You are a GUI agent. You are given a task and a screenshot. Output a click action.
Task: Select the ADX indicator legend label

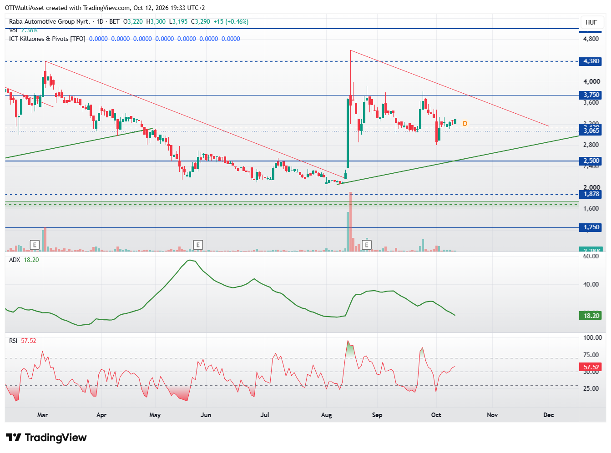[15, 260]
